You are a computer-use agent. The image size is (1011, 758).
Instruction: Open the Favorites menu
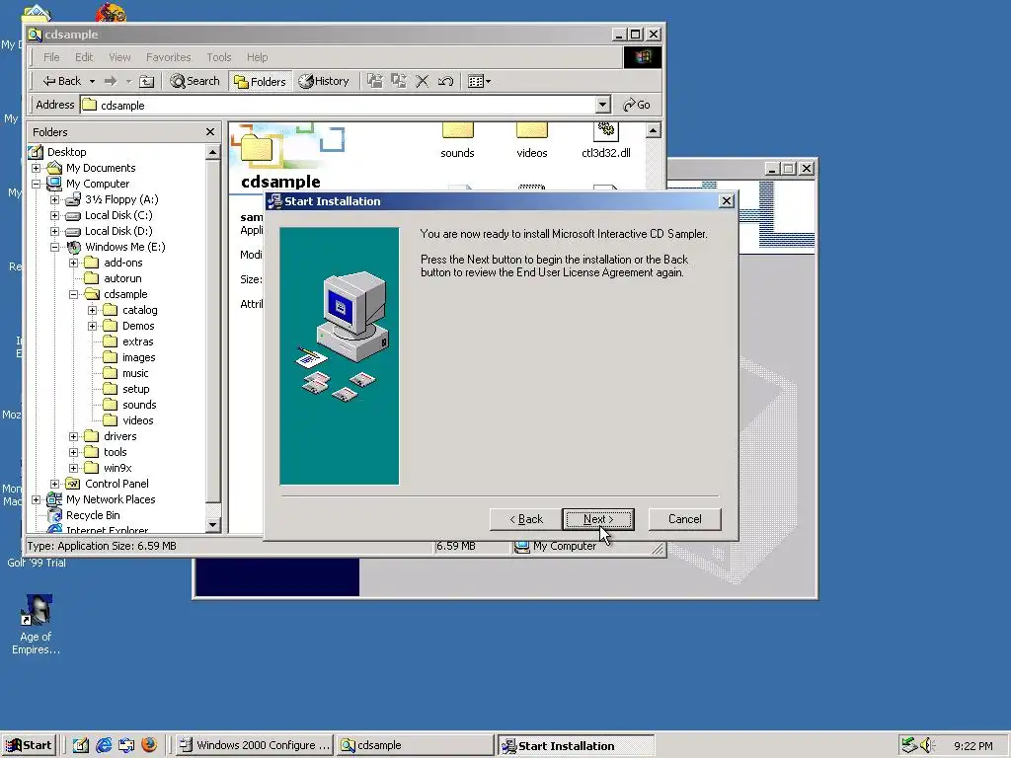coord(168,57)
